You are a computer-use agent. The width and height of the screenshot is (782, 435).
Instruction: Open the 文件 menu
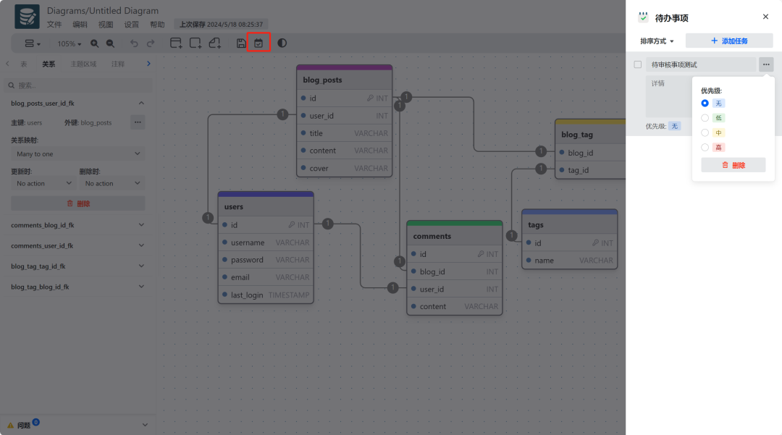[54, 25]
